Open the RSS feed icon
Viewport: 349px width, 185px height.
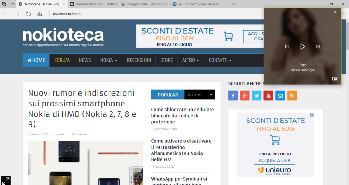point(292,96)
